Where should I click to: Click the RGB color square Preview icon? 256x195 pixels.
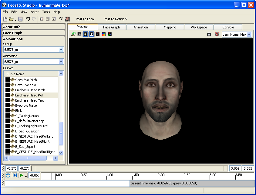[x=104, y=34]
